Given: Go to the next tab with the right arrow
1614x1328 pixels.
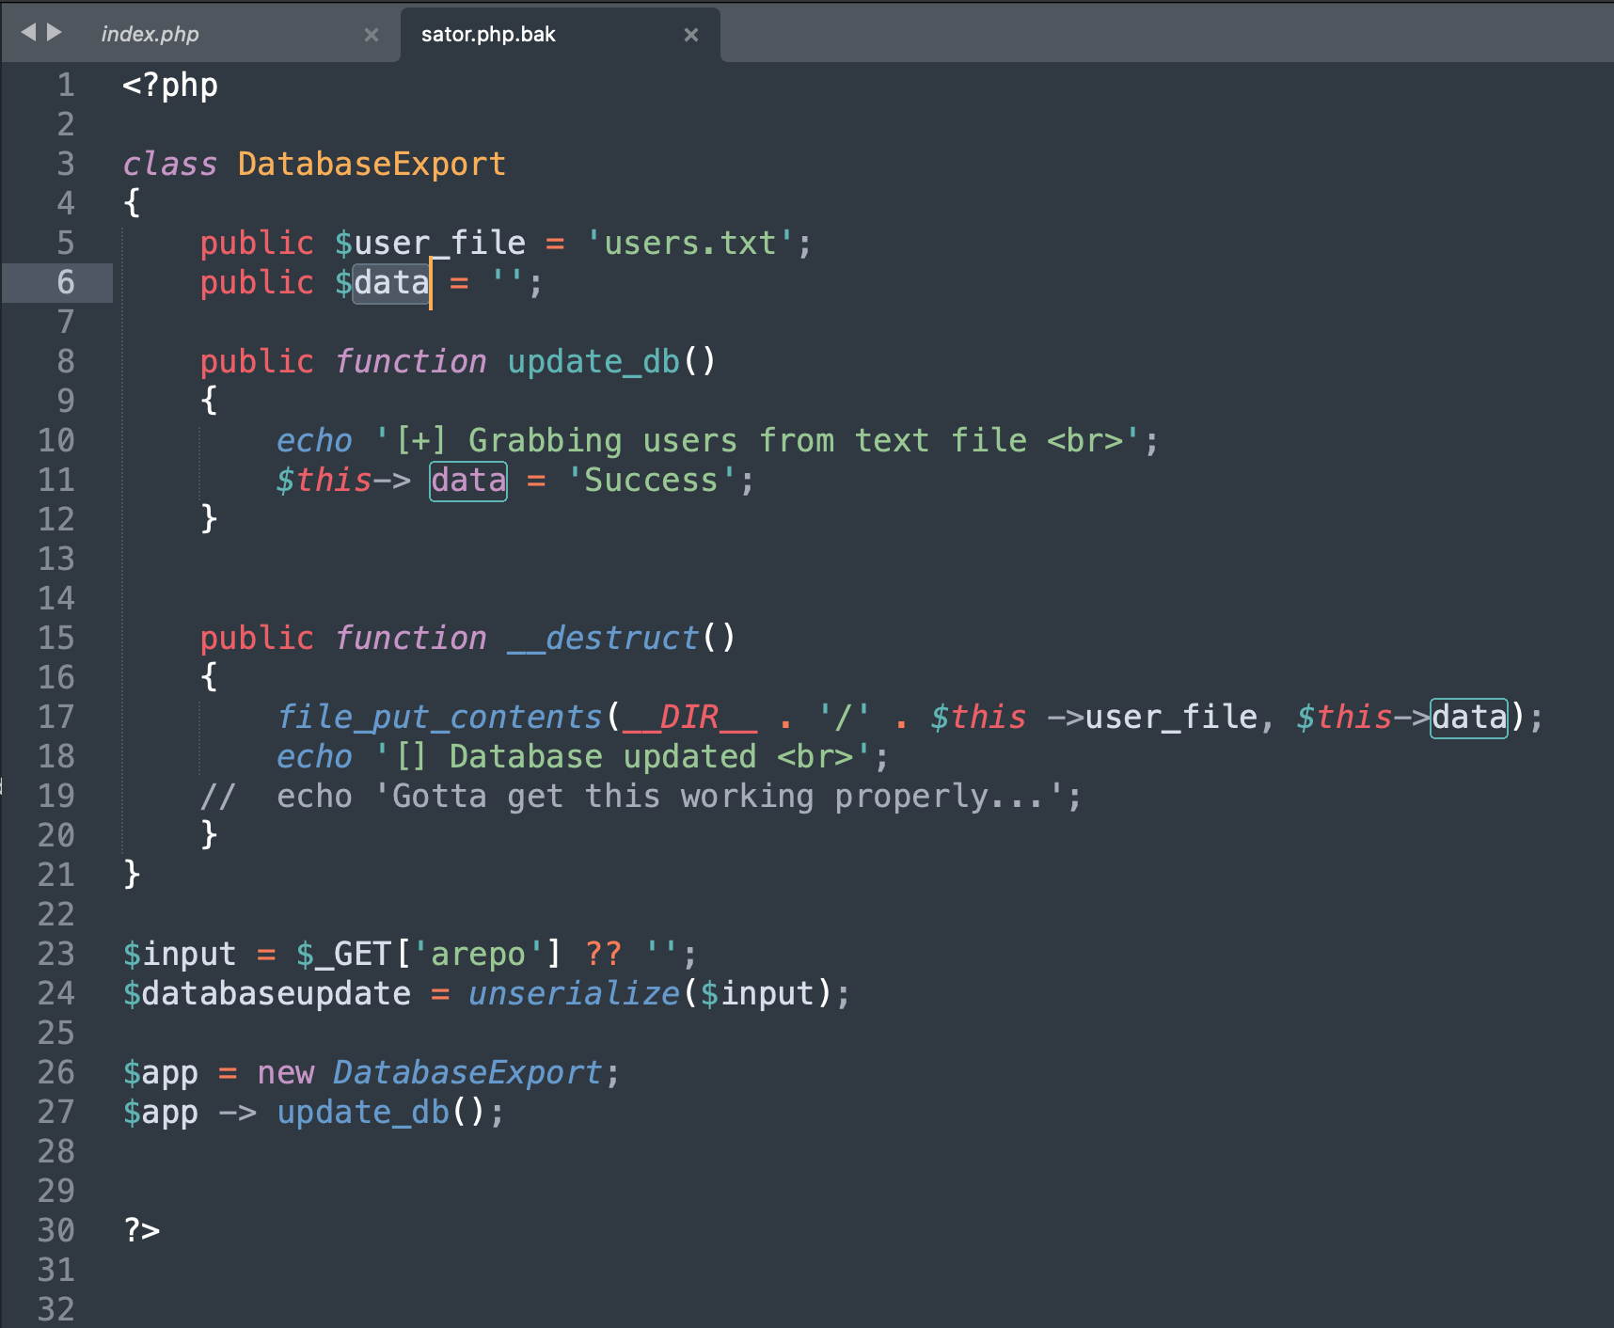Looking at the screenshot, I should tap(55, 33).
